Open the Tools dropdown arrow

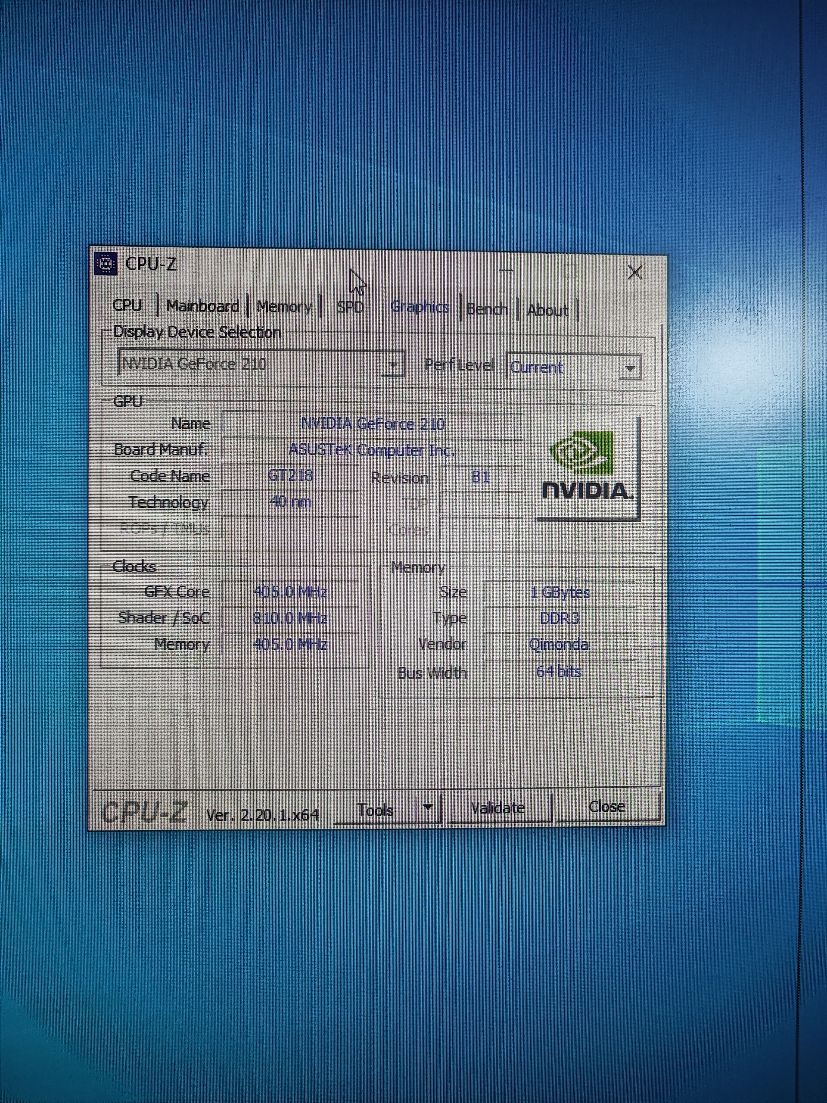pyautogui.click(x=428, y=807)
